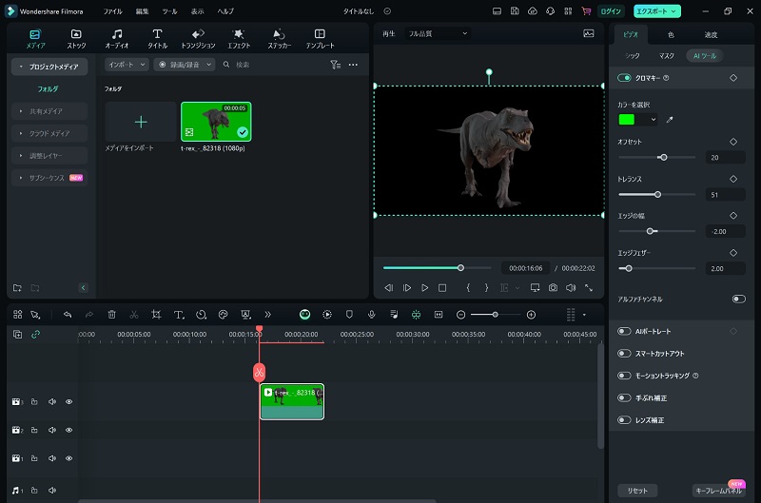
Task: Click the delete trash icon in timeline toolbar
Action: (x=111, y=315)
